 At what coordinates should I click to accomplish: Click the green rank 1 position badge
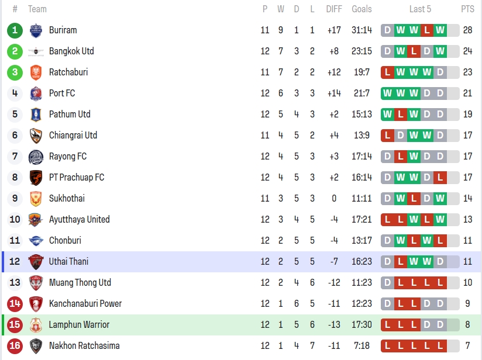click(15, 30)
